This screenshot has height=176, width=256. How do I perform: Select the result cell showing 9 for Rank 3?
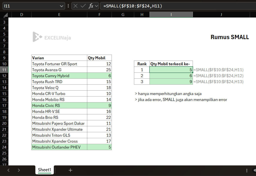pyautogui.click(x=171, y=82)
